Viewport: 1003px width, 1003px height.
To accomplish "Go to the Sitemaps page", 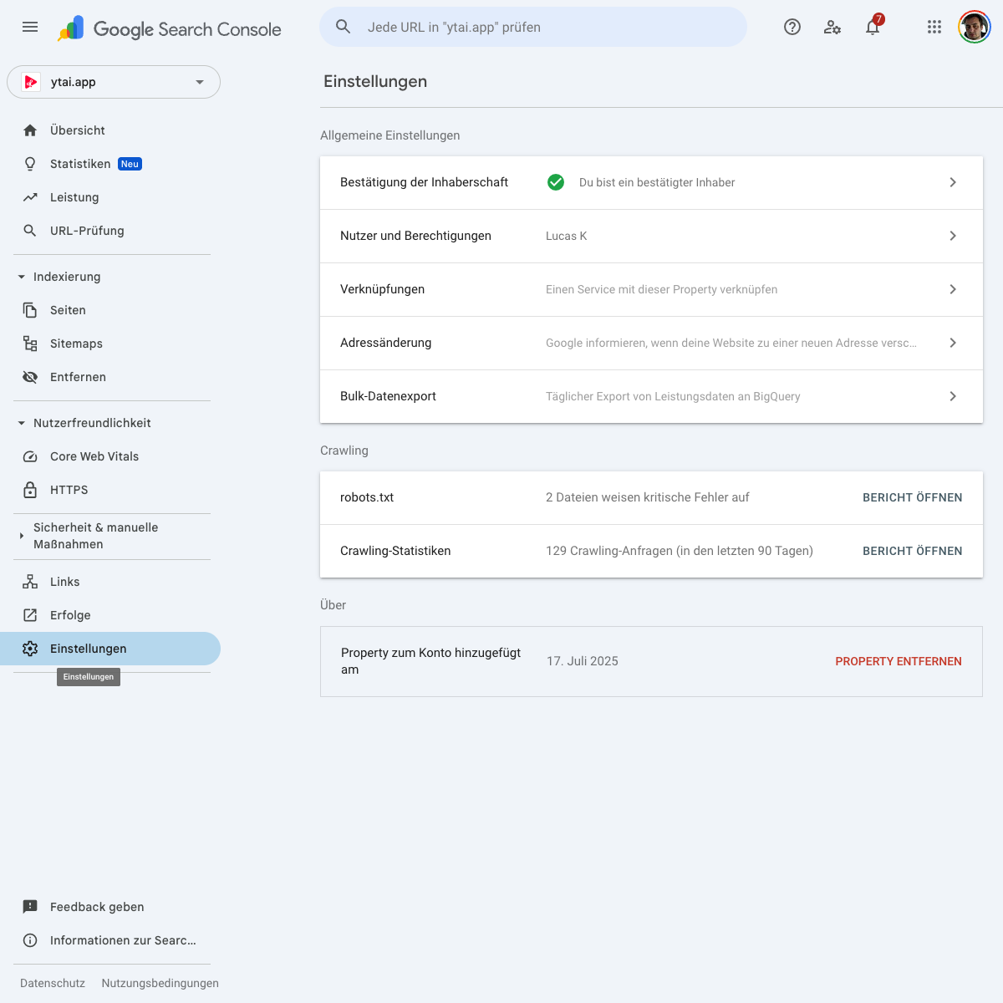I will pos(76,344).
